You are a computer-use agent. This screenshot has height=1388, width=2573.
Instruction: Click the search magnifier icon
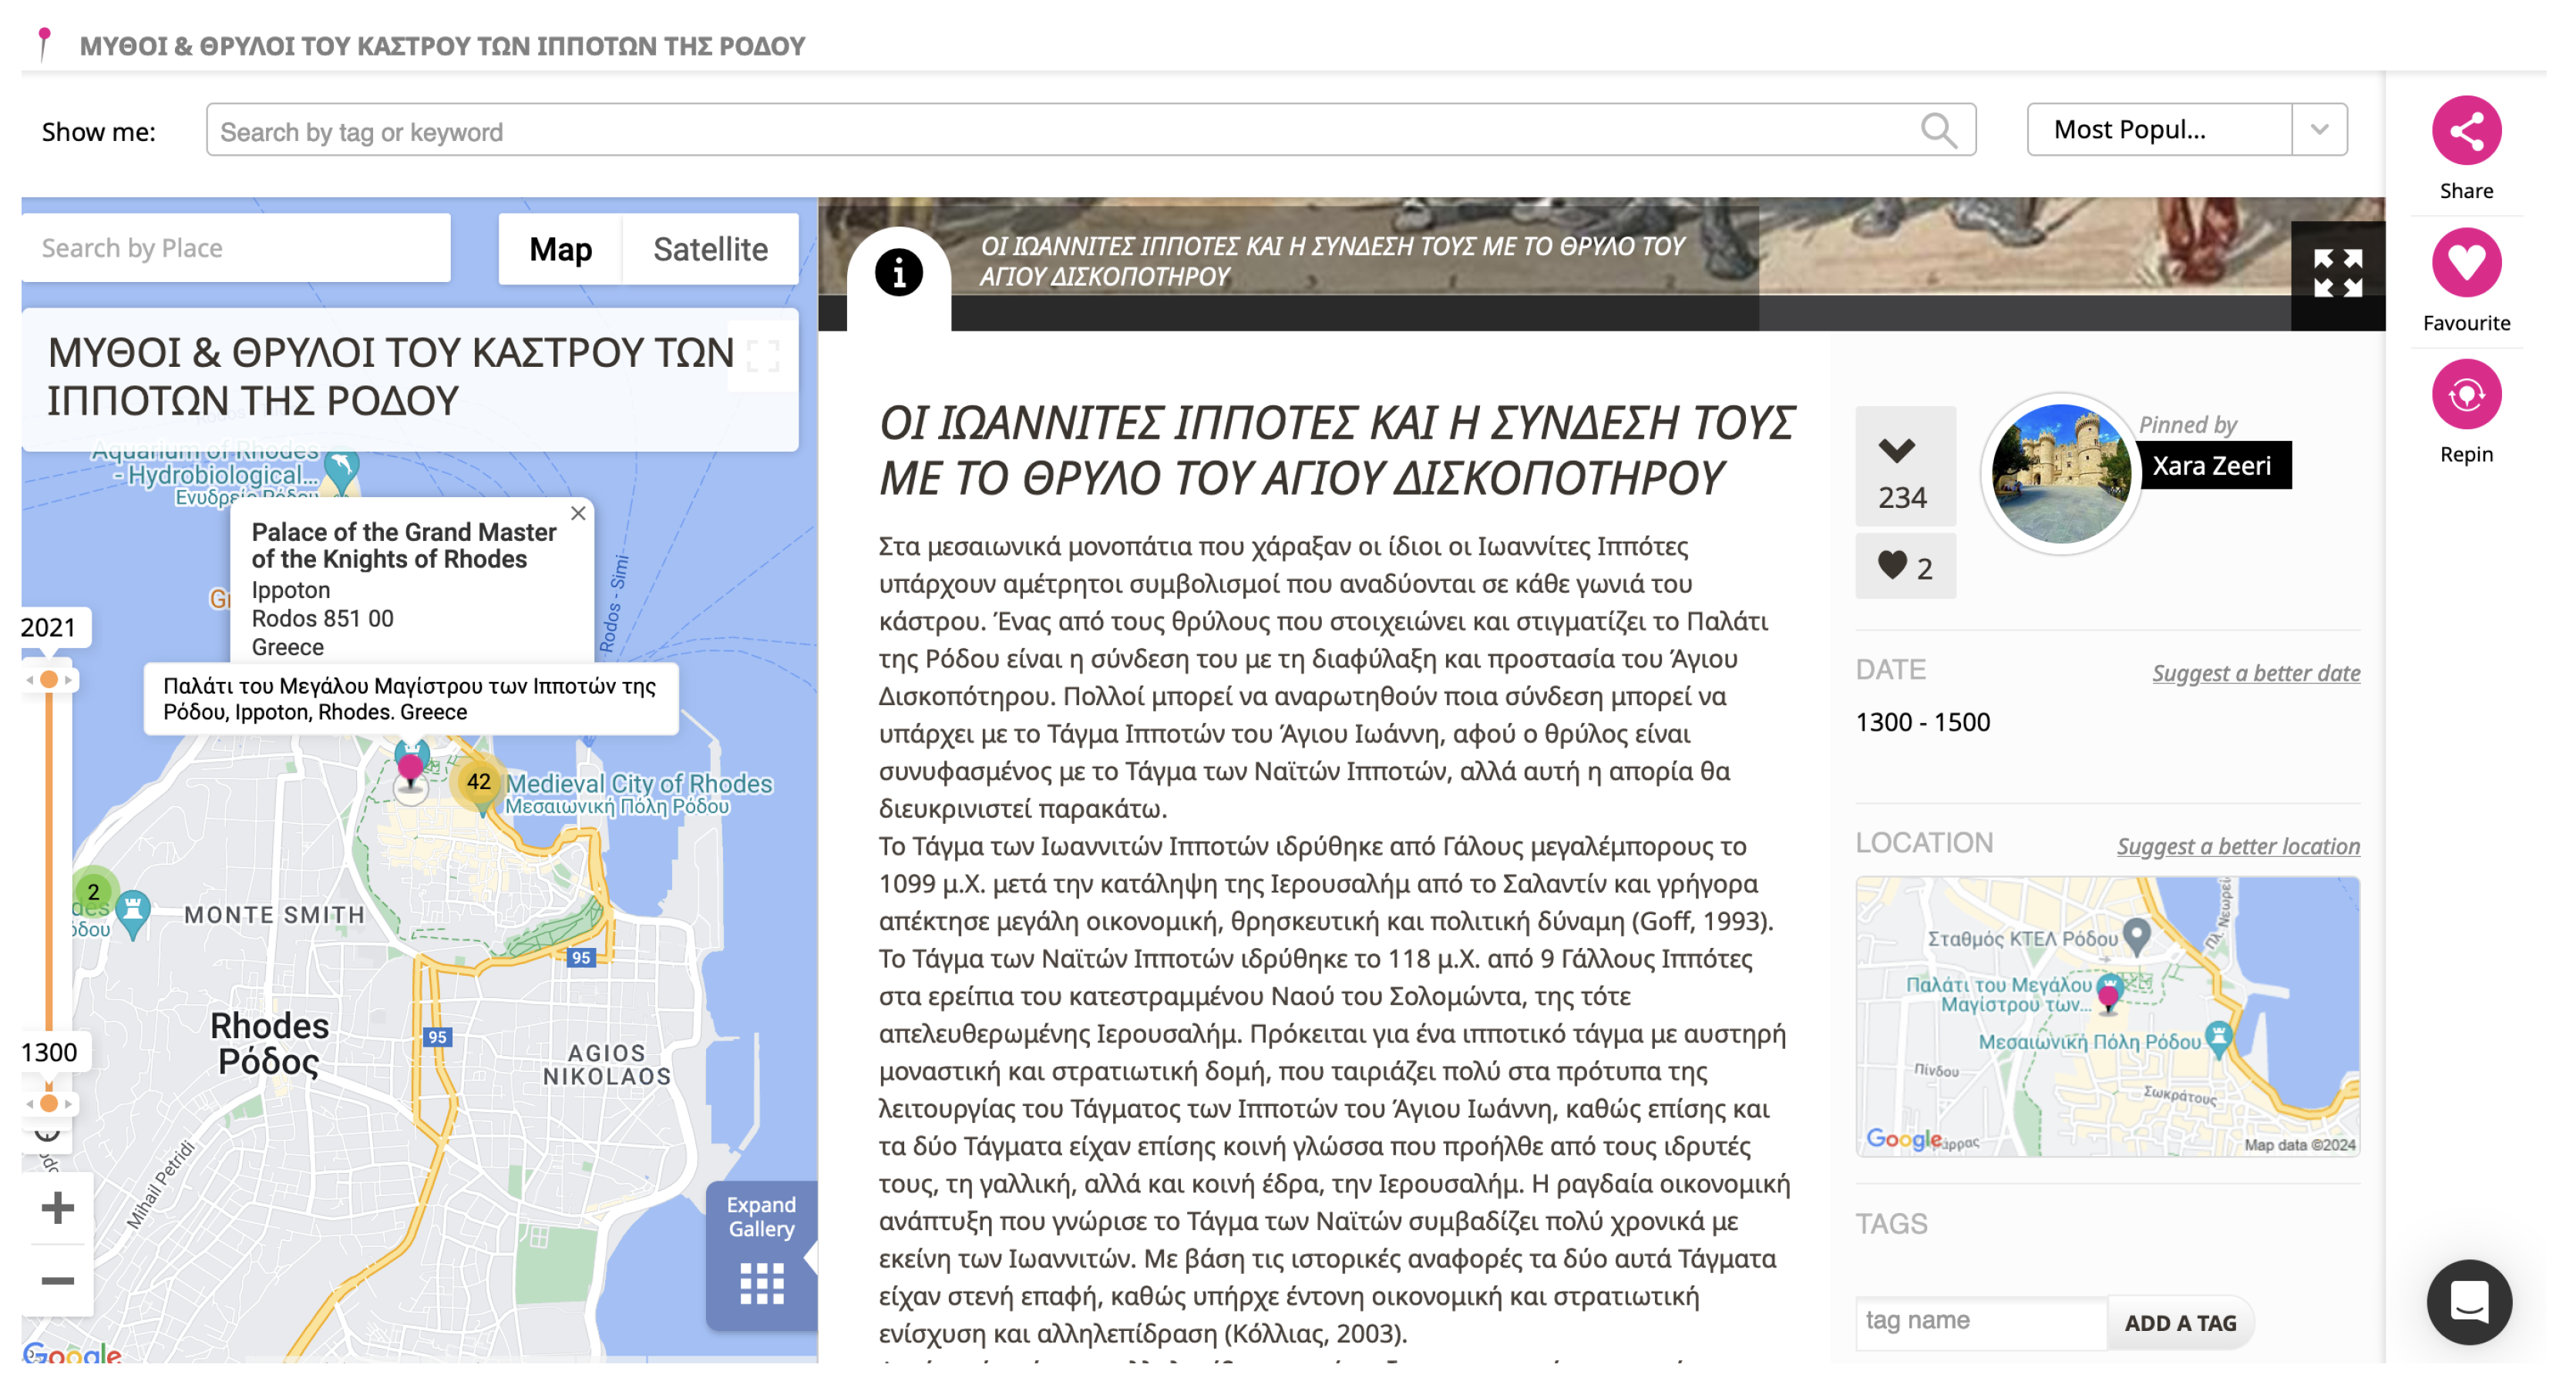(1938, 131)
